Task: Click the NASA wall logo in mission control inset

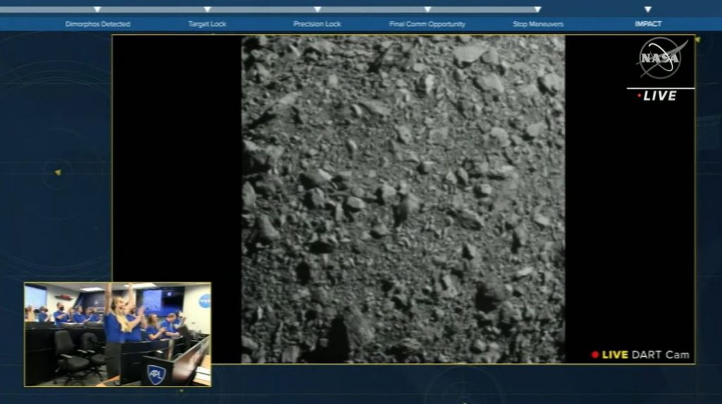Action: [x=204, y=301]
